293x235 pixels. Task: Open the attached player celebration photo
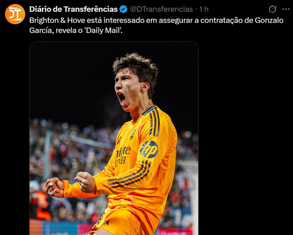click(114, 138)
